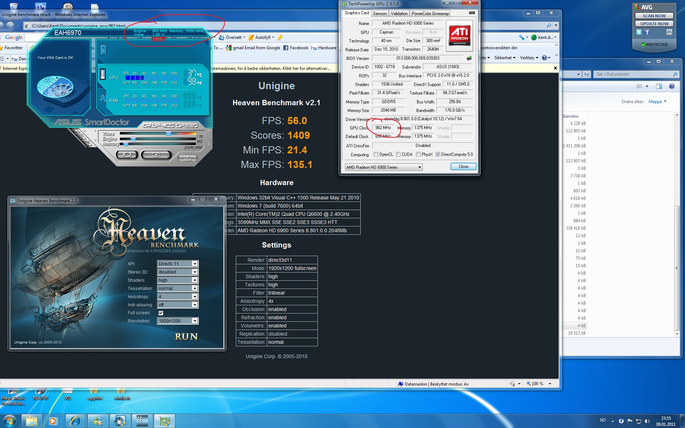Open the Stereo 3D dropdown in Heaven
Image resolution: width=685 pixels, height=428 pixels.
pos(177,272)
